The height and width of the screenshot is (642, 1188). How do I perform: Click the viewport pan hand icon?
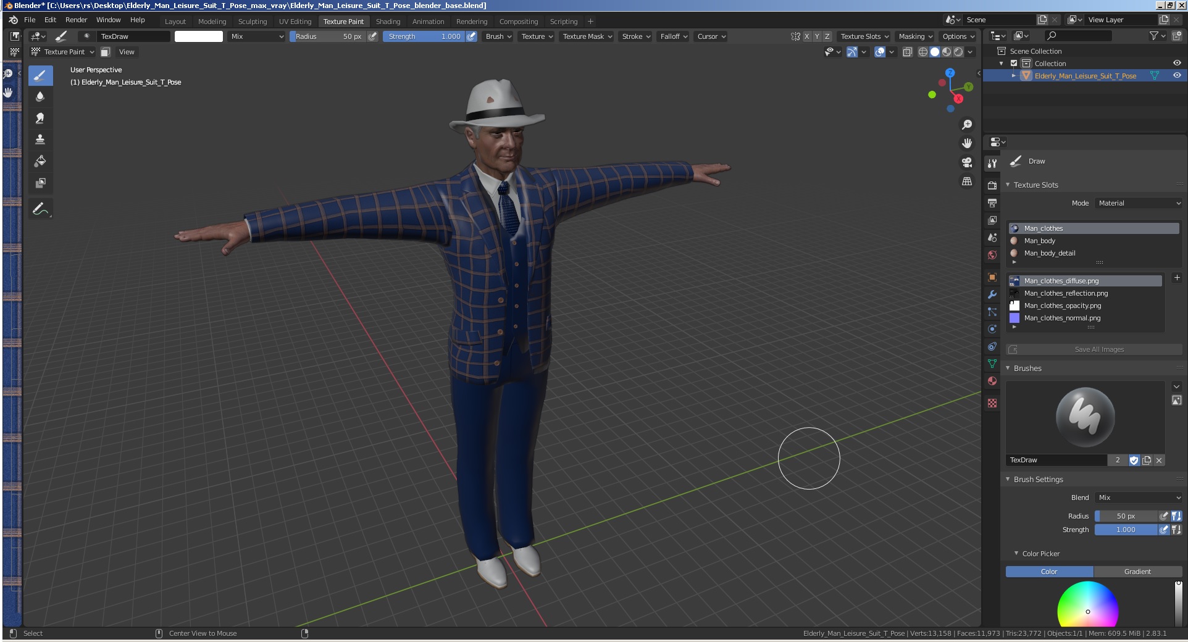coord(967,143)
